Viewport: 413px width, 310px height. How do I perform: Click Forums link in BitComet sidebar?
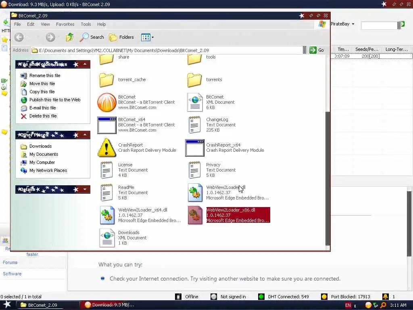(x=10, y=262)
